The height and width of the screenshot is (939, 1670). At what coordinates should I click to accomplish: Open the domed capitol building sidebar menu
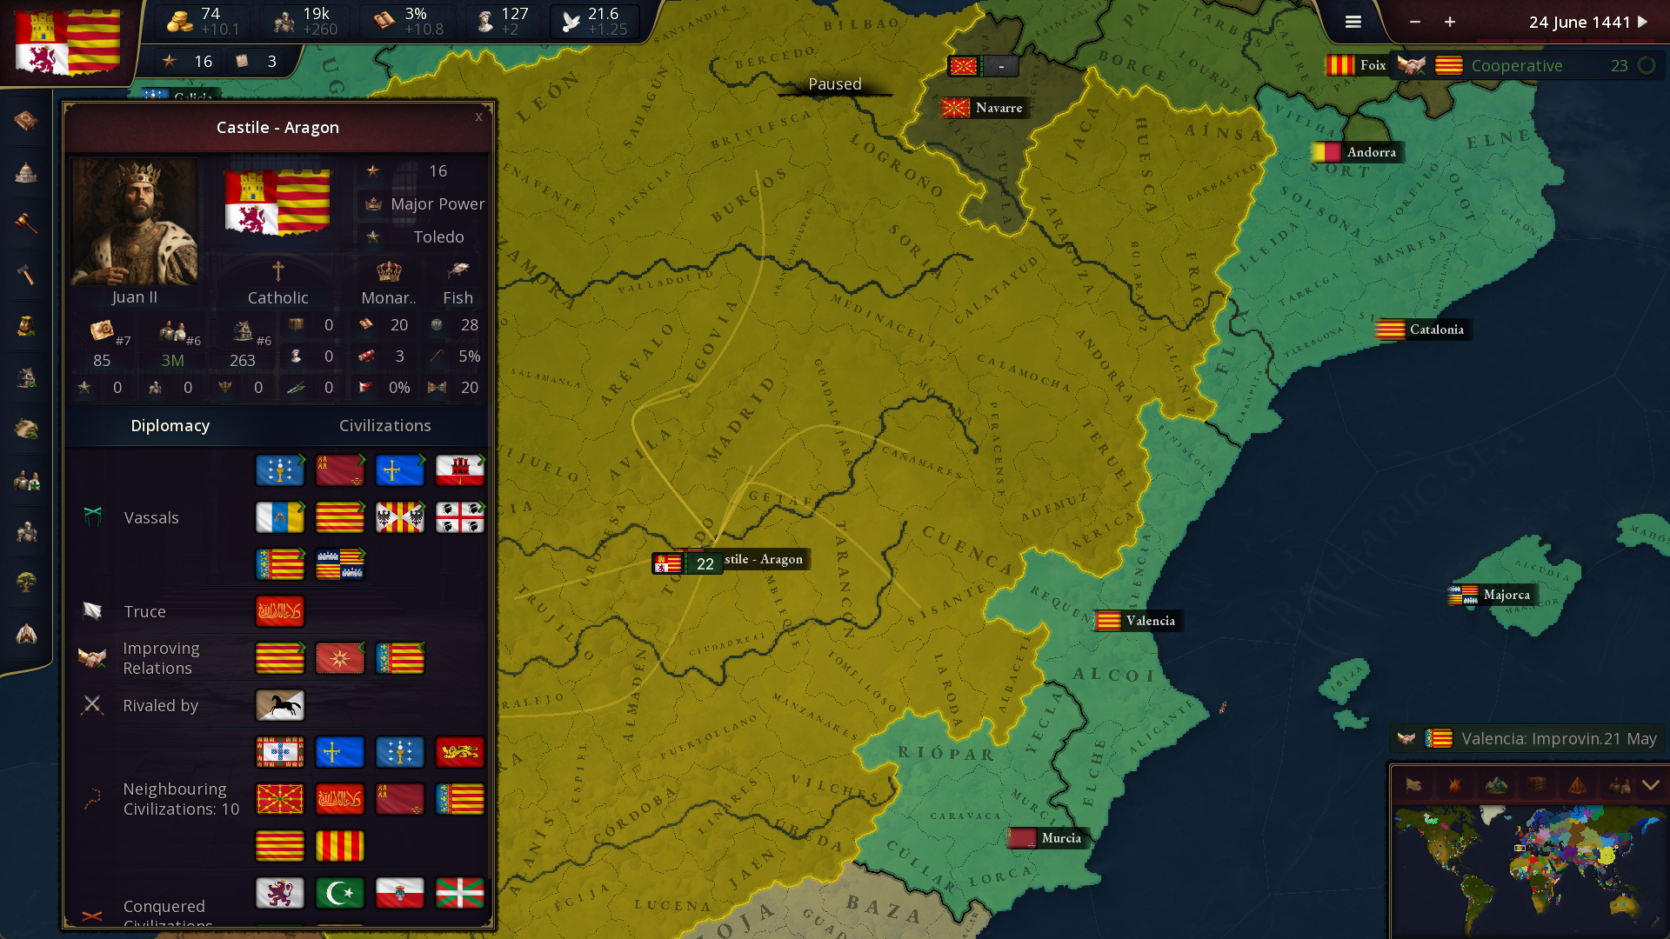(26, 172)
